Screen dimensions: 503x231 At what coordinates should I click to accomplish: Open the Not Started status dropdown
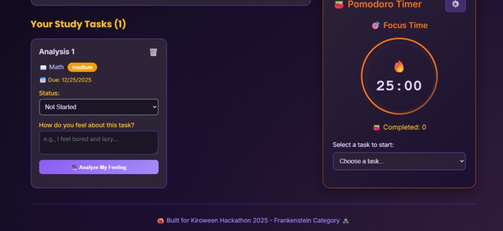click(x=99, y=107)
